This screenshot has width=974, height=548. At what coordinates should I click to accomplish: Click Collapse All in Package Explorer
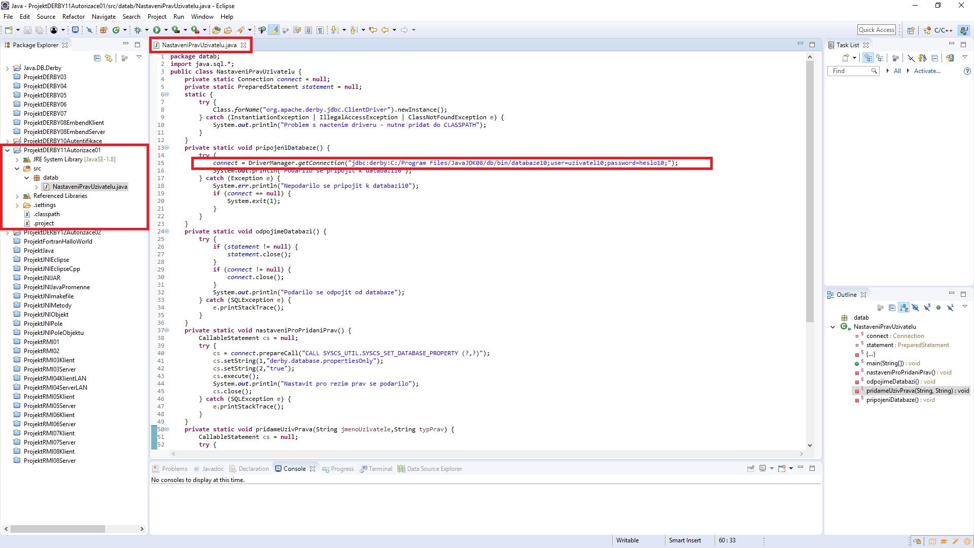pyautogui.click(x=97, y=58)
